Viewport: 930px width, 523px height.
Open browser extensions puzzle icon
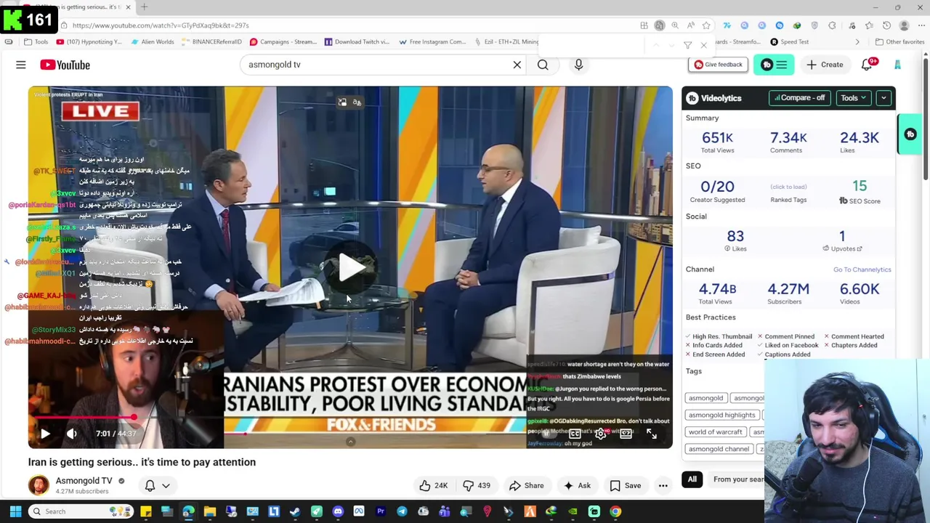coord(832,25)
